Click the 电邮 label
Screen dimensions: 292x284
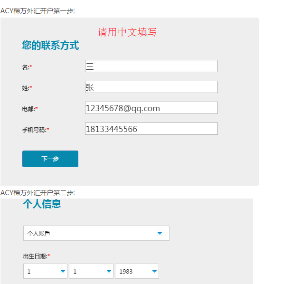(x=30, y=109)
